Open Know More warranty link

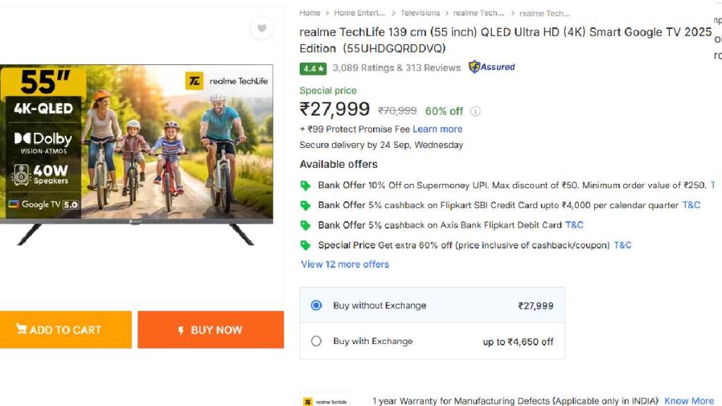[x=689, y=401]
